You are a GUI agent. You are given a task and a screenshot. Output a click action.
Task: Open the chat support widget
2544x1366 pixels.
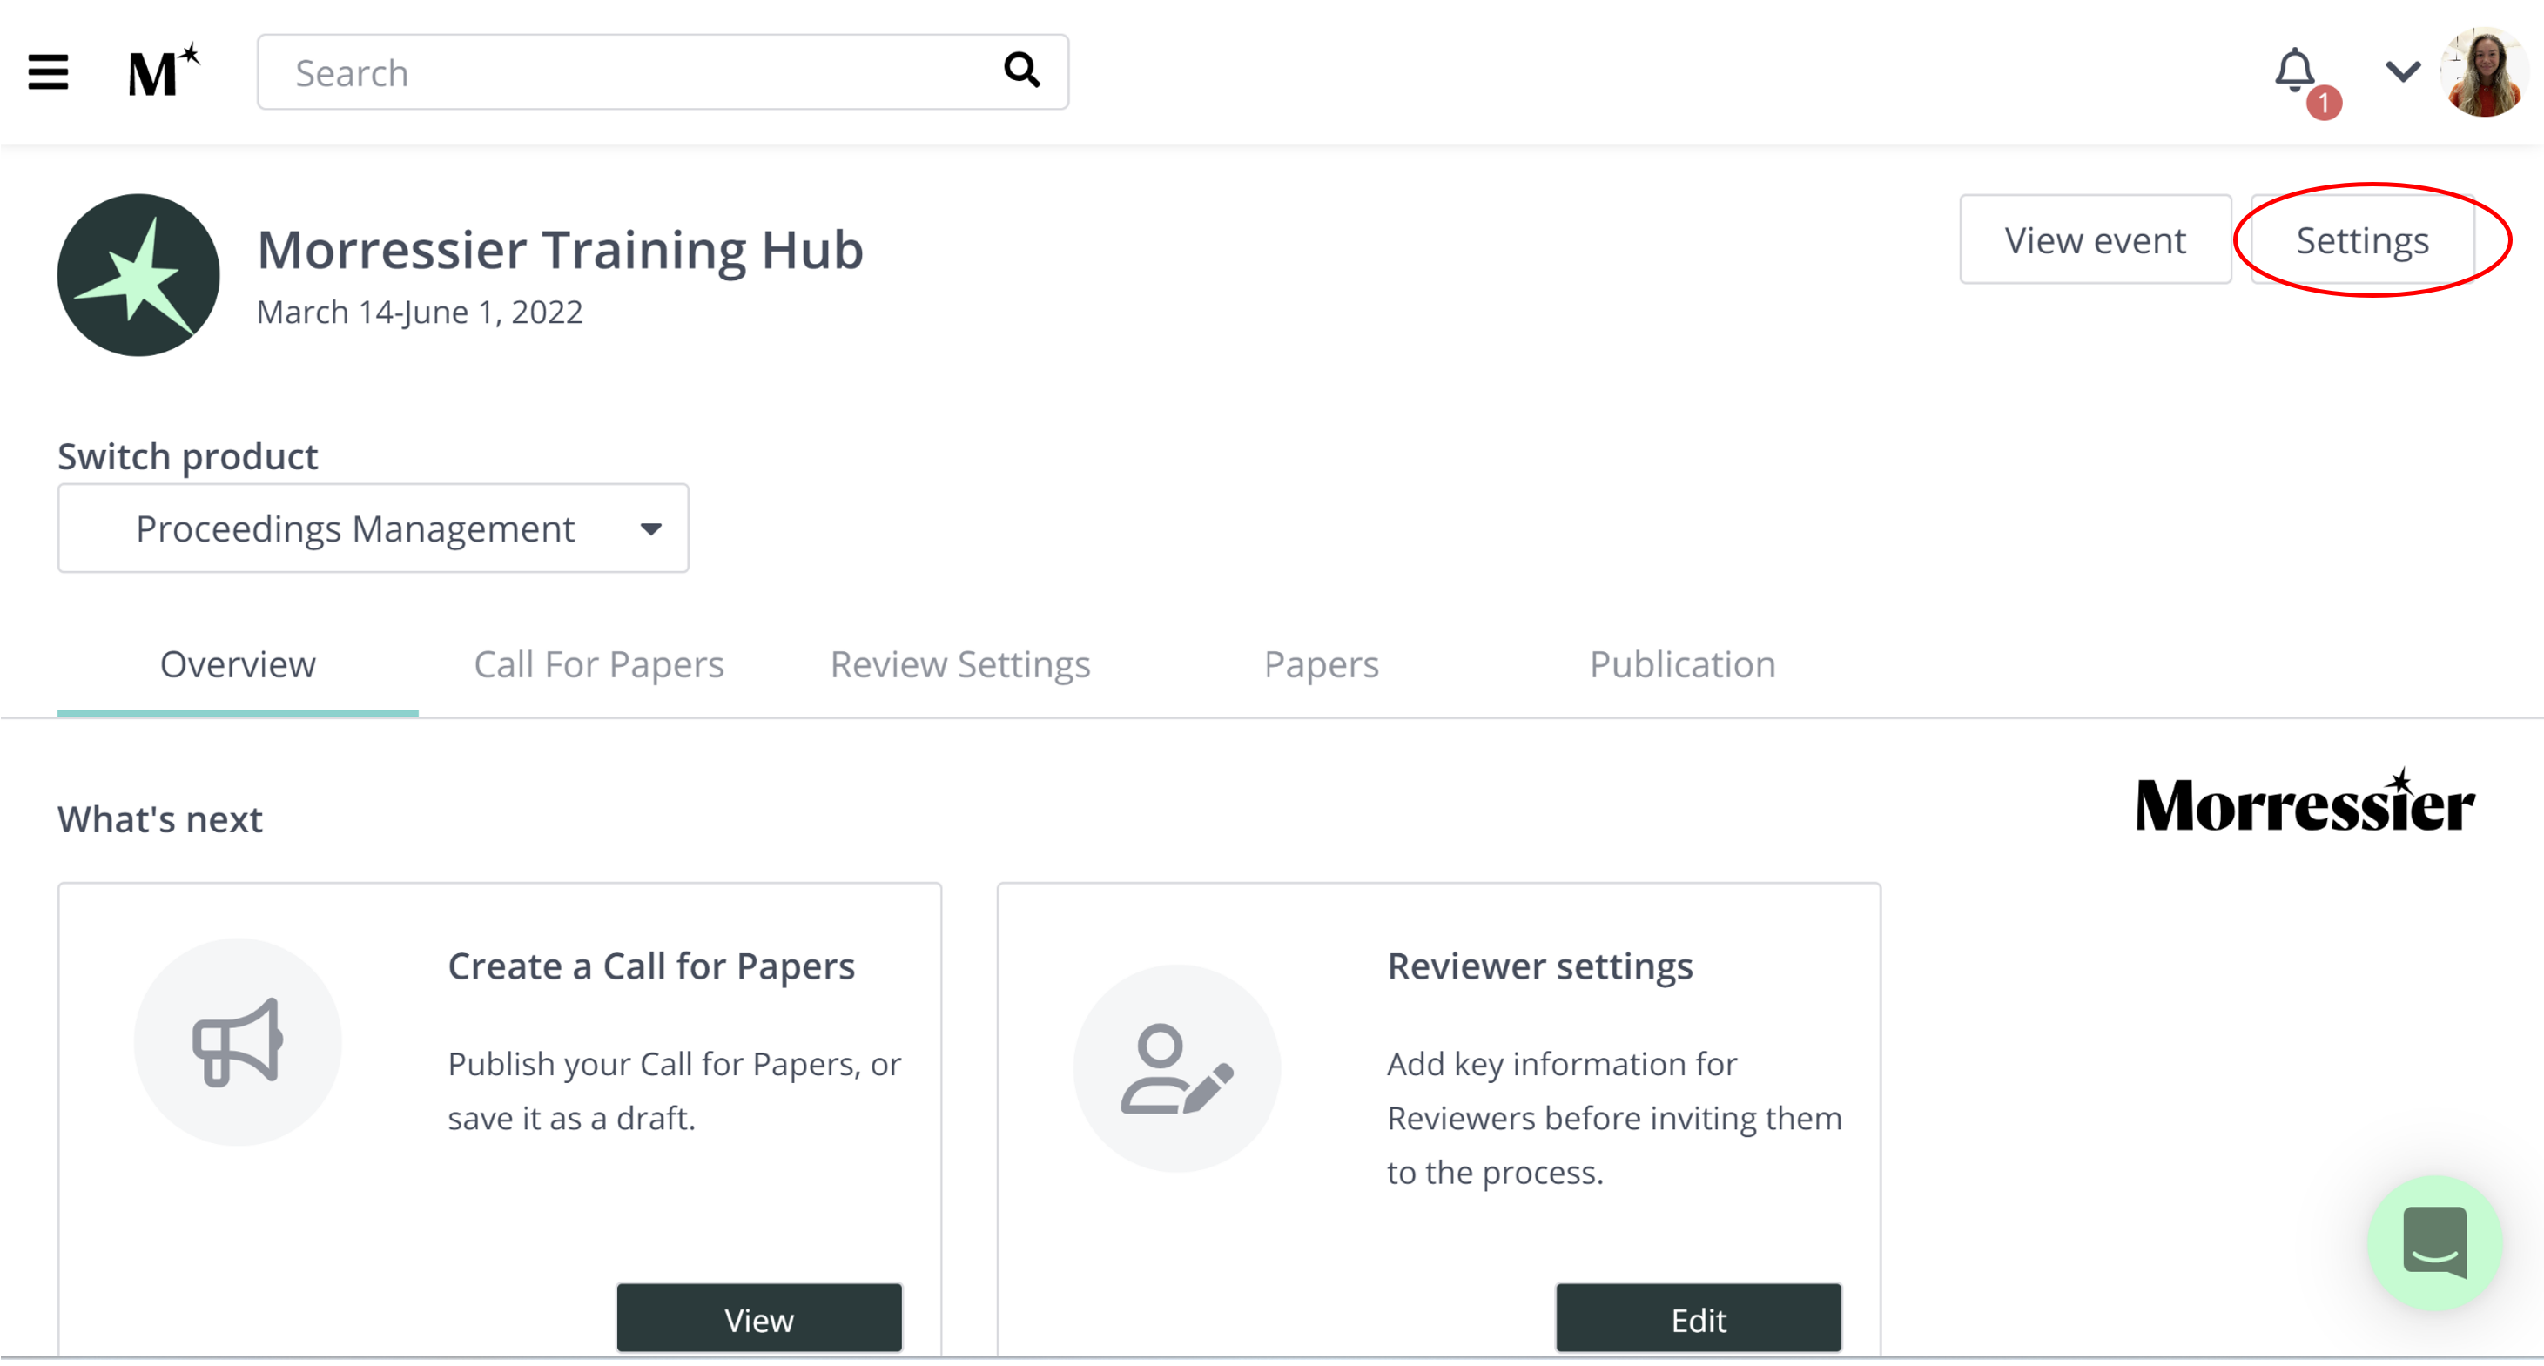pos(2434,1242)
